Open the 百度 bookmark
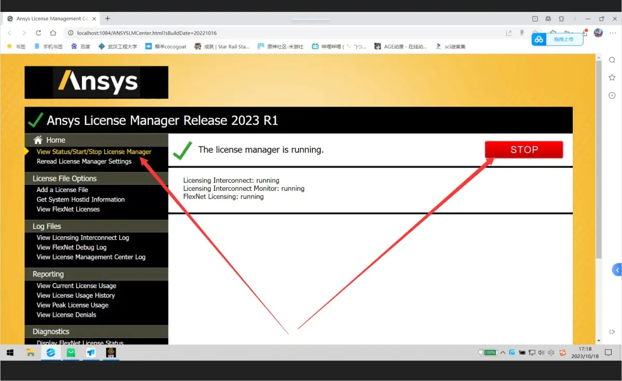622x381 pixels. pos(81,47)
